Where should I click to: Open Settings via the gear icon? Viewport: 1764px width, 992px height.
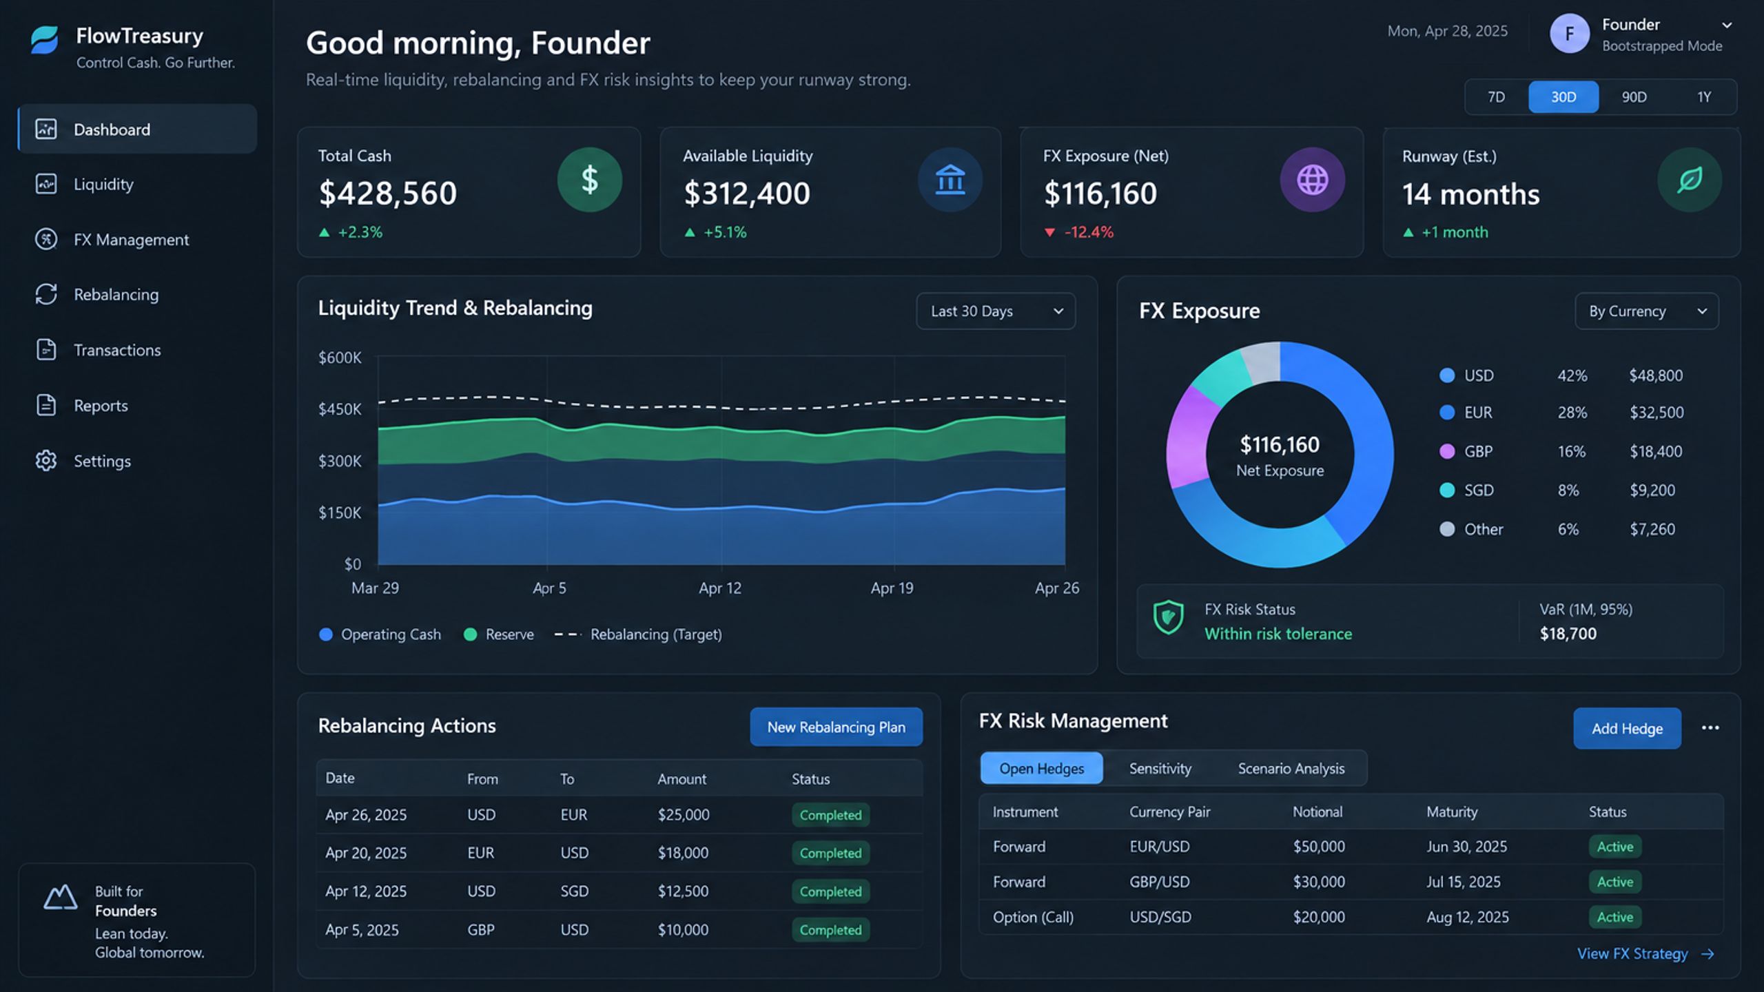(x=46, y=460)
